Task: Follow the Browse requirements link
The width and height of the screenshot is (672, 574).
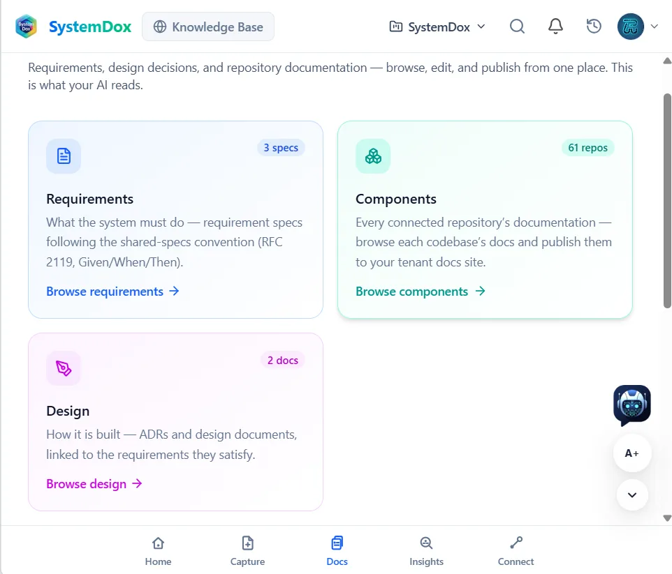Action: pos(112,292)
